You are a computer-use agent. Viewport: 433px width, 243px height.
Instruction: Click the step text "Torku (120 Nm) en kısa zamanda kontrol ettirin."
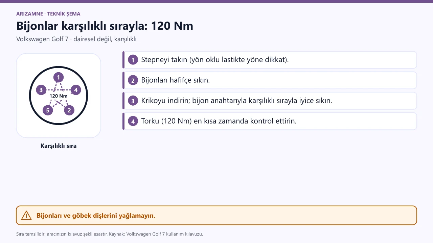click(219, 121)
